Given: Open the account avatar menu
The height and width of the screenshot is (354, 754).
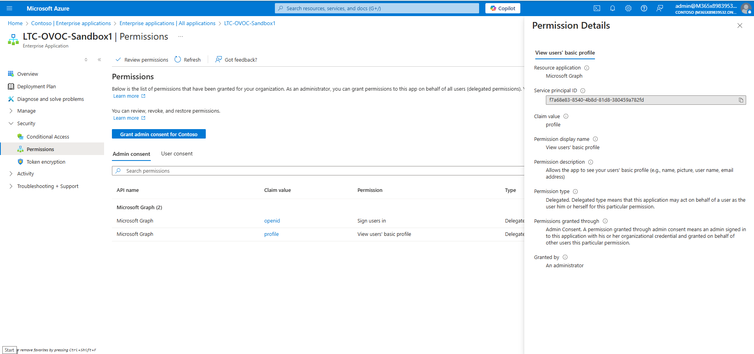Looking at the screenshot, I should pos(746,8).
